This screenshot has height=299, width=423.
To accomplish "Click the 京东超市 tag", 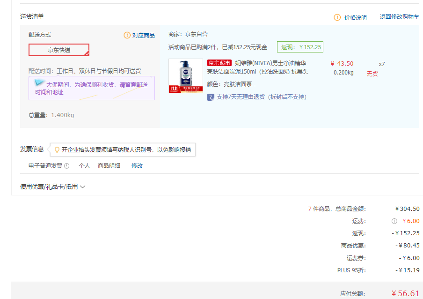I will click(219, 63).
